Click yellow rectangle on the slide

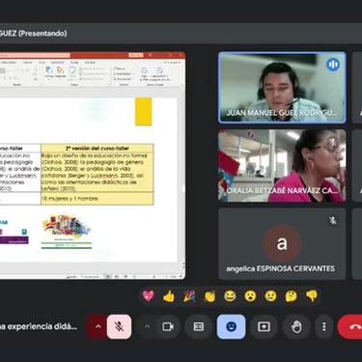tap(144, 111)
